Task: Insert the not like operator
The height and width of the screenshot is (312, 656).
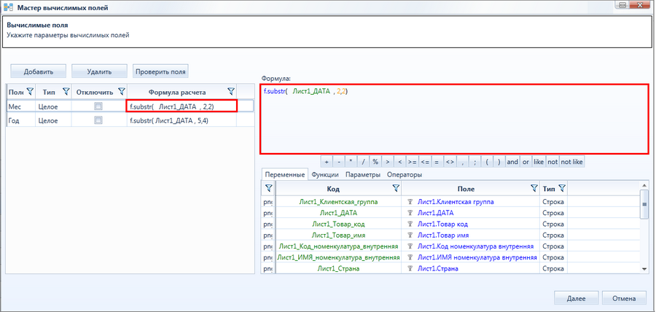Action: [x=572, y=162]
